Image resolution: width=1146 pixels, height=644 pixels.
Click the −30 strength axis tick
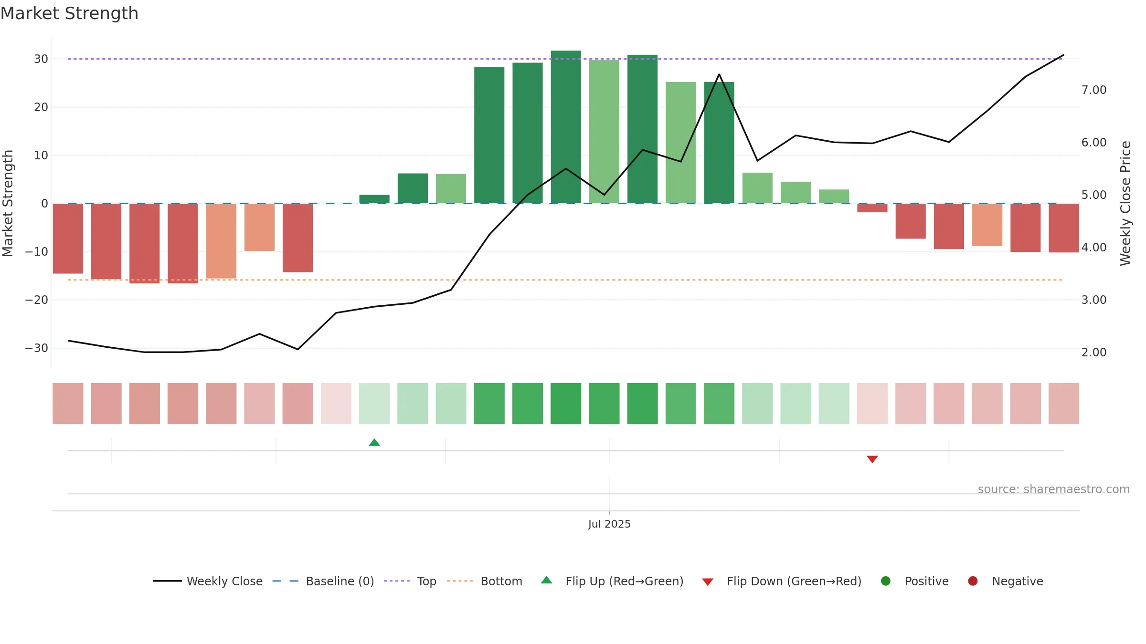[x=37, y=348]
